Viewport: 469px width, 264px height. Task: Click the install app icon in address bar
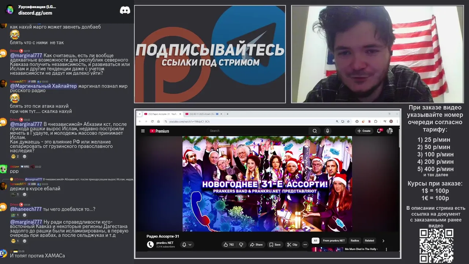pyautogui.click(x=343, y=121)
